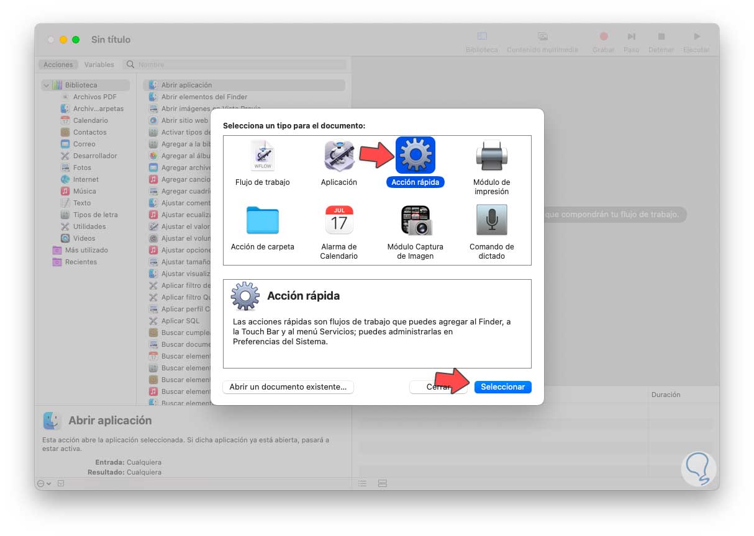Select Tipos de letra library category
Viewport: 754px width, 536px height.
point(95,215)
